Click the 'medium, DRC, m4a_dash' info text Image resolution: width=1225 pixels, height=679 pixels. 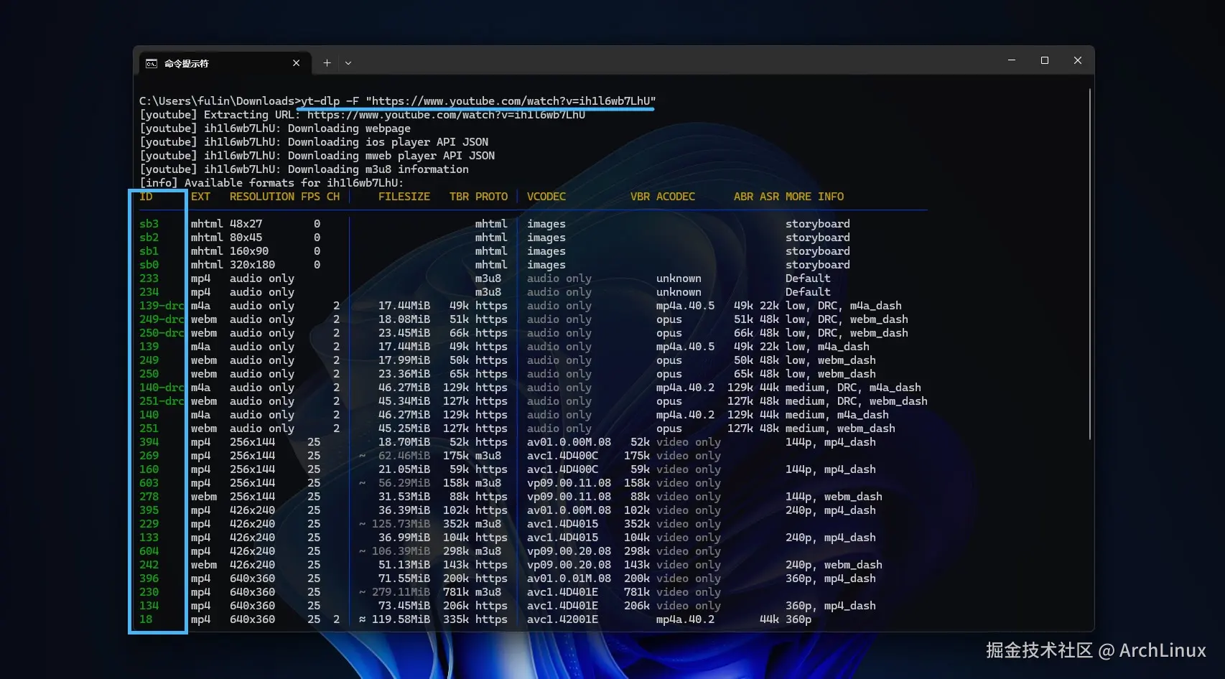(x=853, y=388)
